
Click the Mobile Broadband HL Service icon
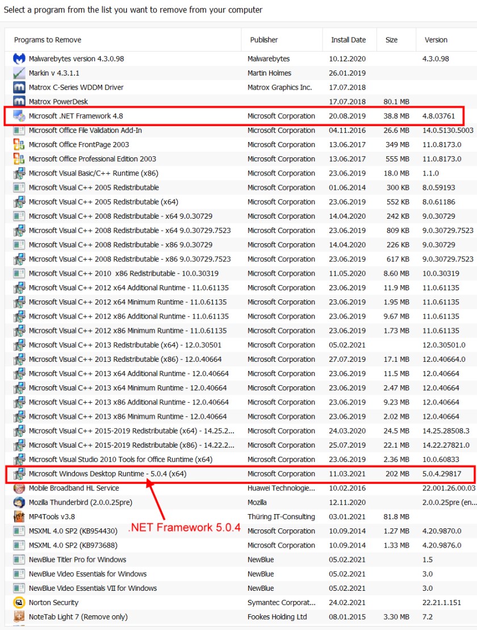pos(19,488)
